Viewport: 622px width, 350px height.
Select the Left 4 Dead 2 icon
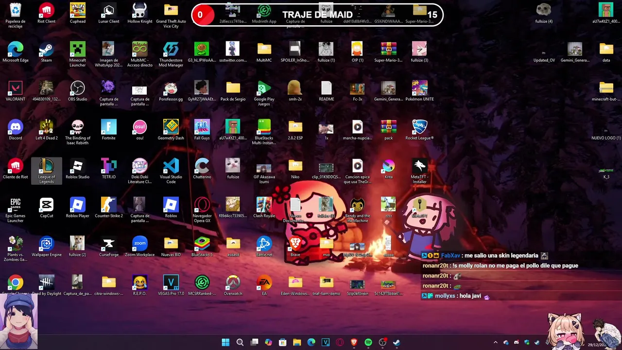(47, 130)
